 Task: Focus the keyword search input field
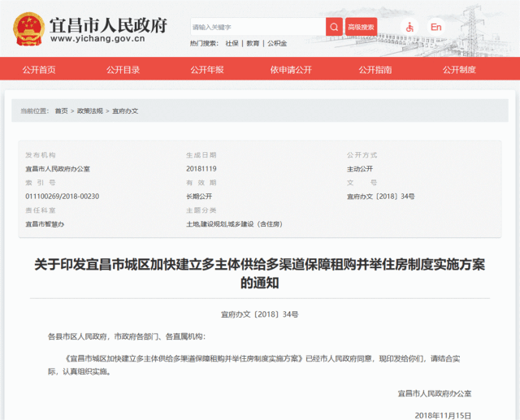point(258,27)
